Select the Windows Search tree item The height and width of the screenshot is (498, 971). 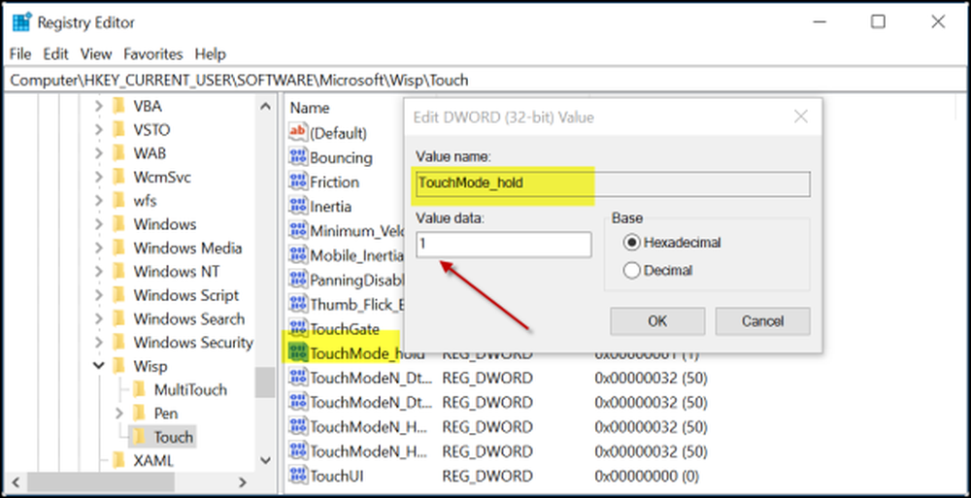pos(189,319)
